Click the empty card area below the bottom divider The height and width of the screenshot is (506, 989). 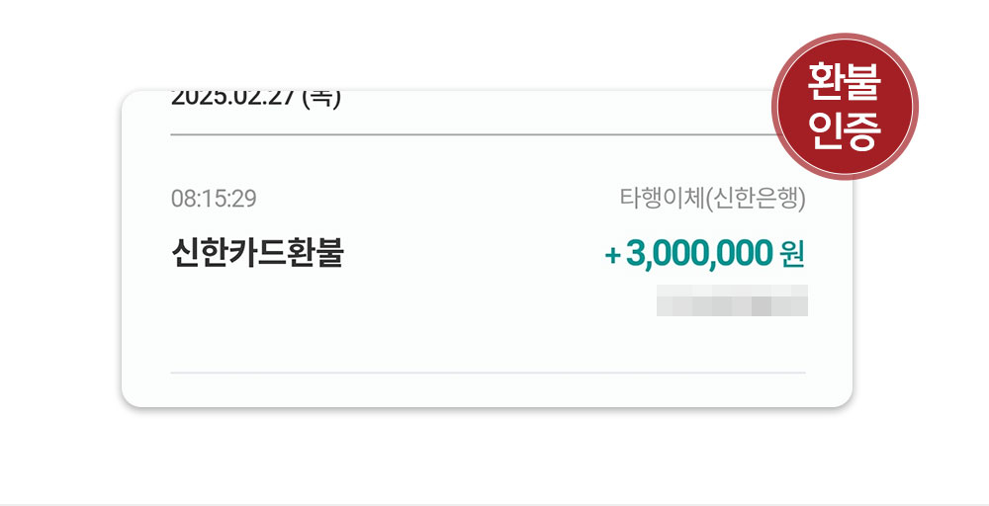489,389
